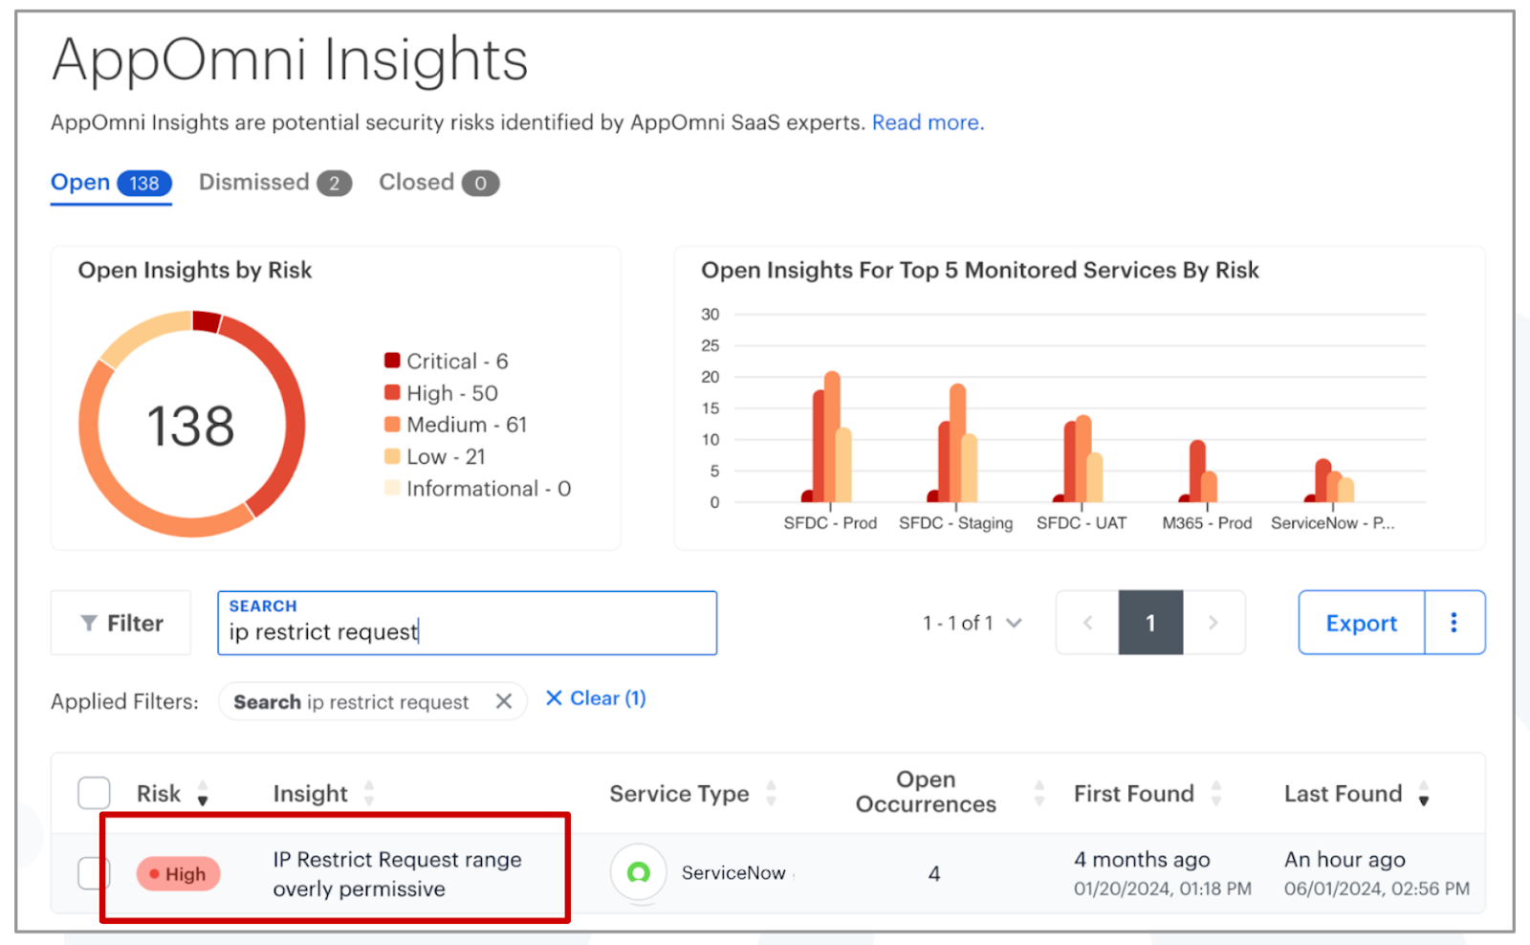Screen dimensions: 1530x945
Task: Go to next page with right arrow
Action: [x=1214, y=623]
